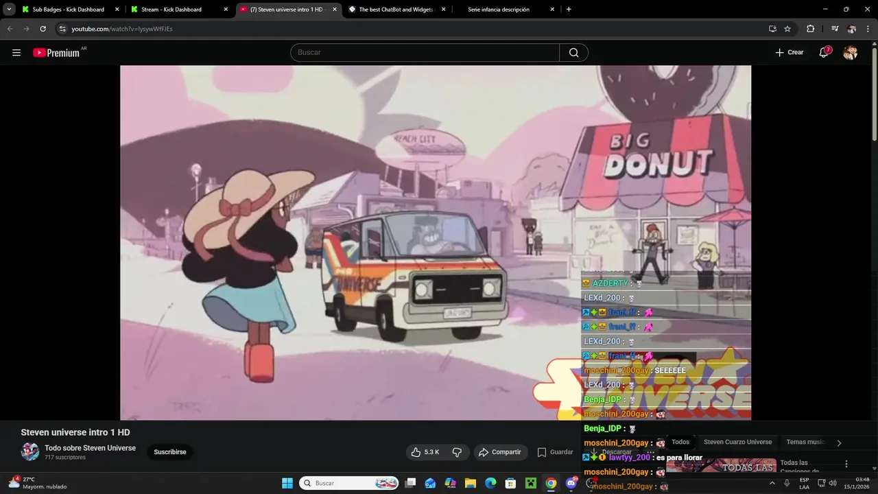Screen dimensions: 878x494
Task: Close the Sub Badges tab
Action: [x=117, y=10]
